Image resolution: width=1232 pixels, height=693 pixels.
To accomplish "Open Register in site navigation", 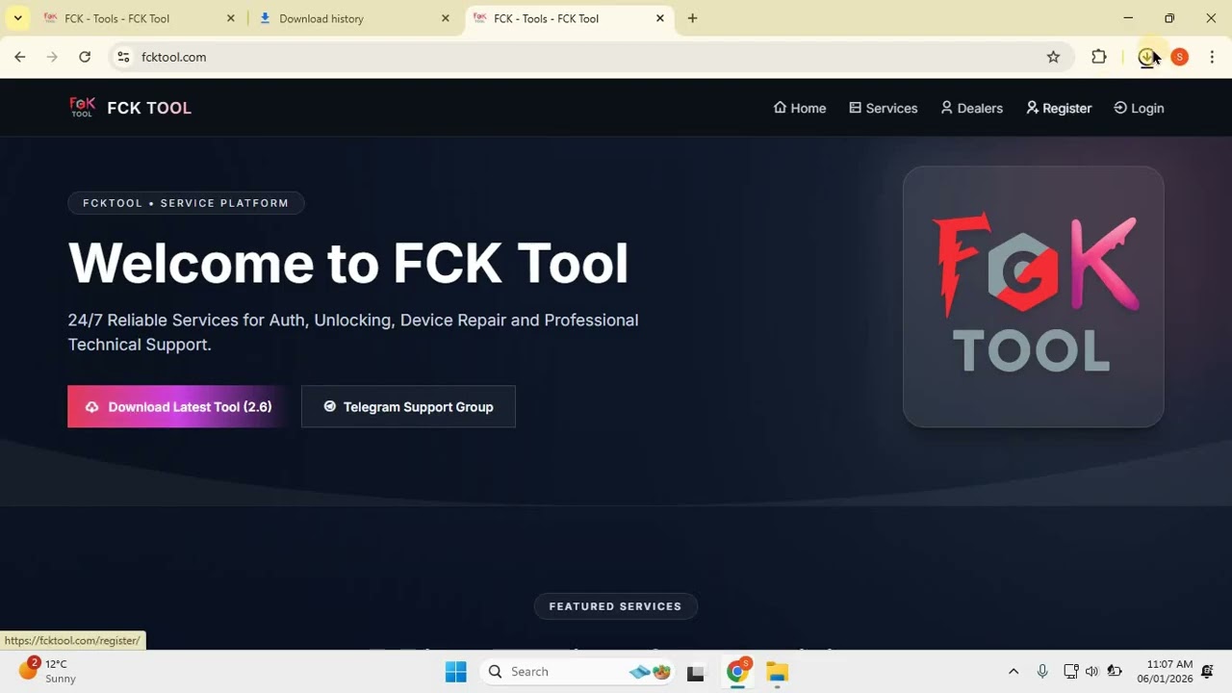I will coord(1059,108).
